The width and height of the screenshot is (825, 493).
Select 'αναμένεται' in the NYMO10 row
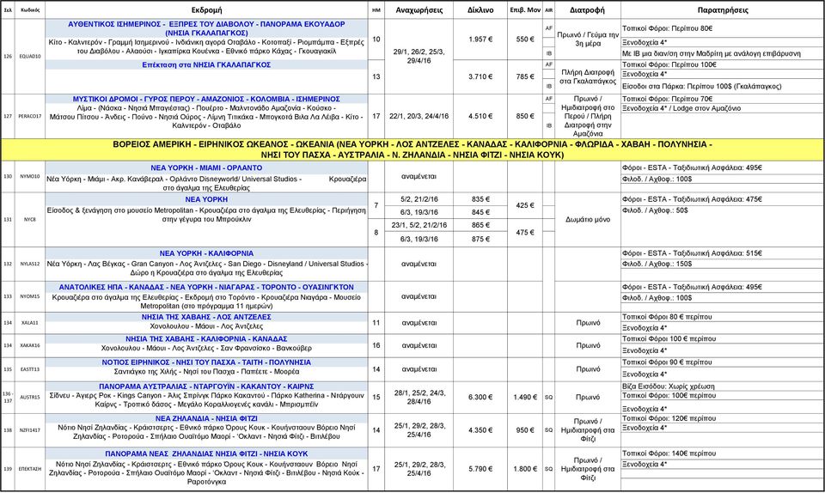click(x=419, y=177)
